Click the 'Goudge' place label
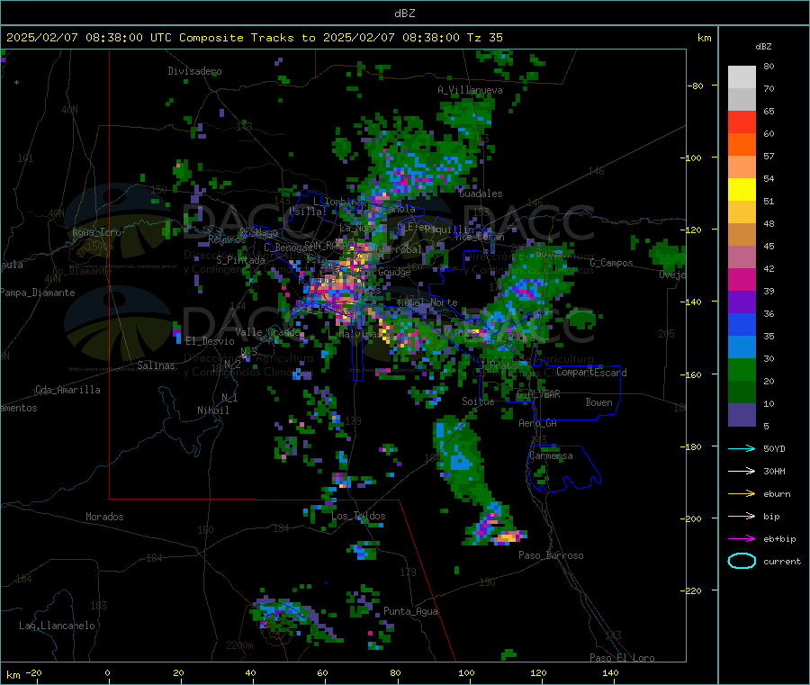This screenshot has width=810, height=685. (394, 272)
